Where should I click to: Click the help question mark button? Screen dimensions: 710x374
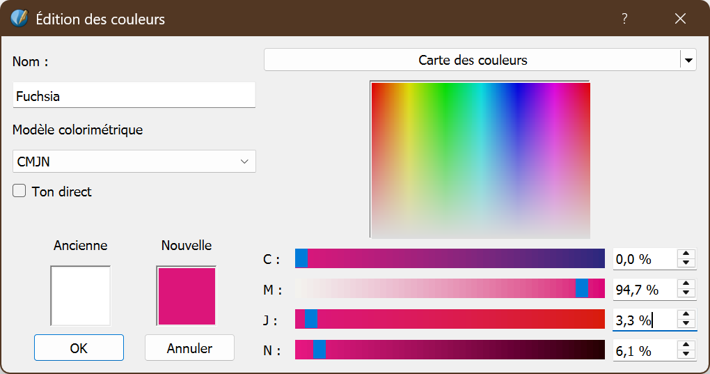click(624, 19)
